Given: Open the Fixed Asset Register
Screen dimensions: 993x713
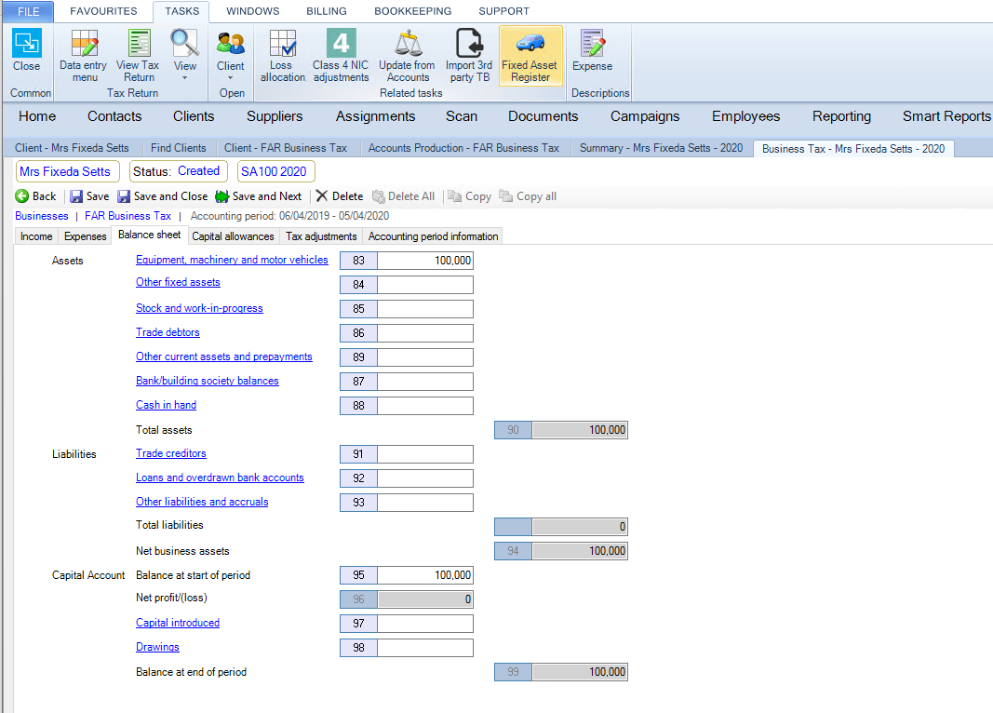Looking at the screenshot, I should pyautogui.click(x=530, y=56).
